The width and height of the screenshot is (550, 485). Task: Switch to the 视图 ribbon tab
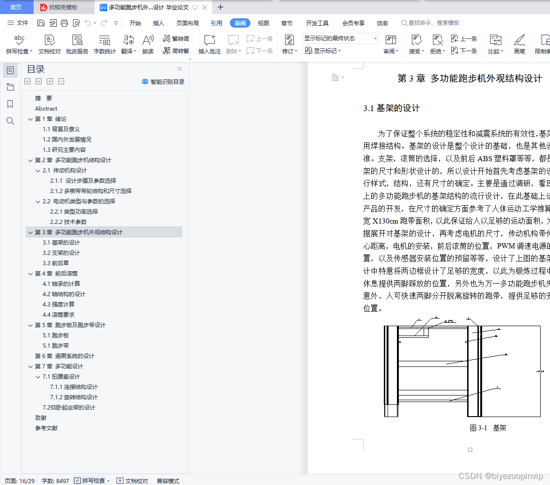click(x=264, y=23)
